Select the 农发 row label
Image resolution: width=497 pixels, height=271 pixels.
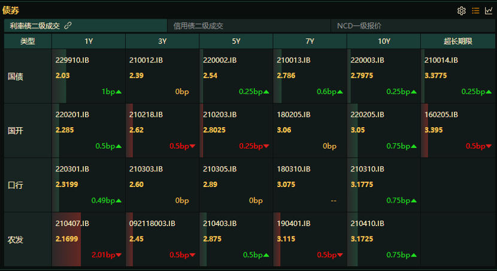16,240
